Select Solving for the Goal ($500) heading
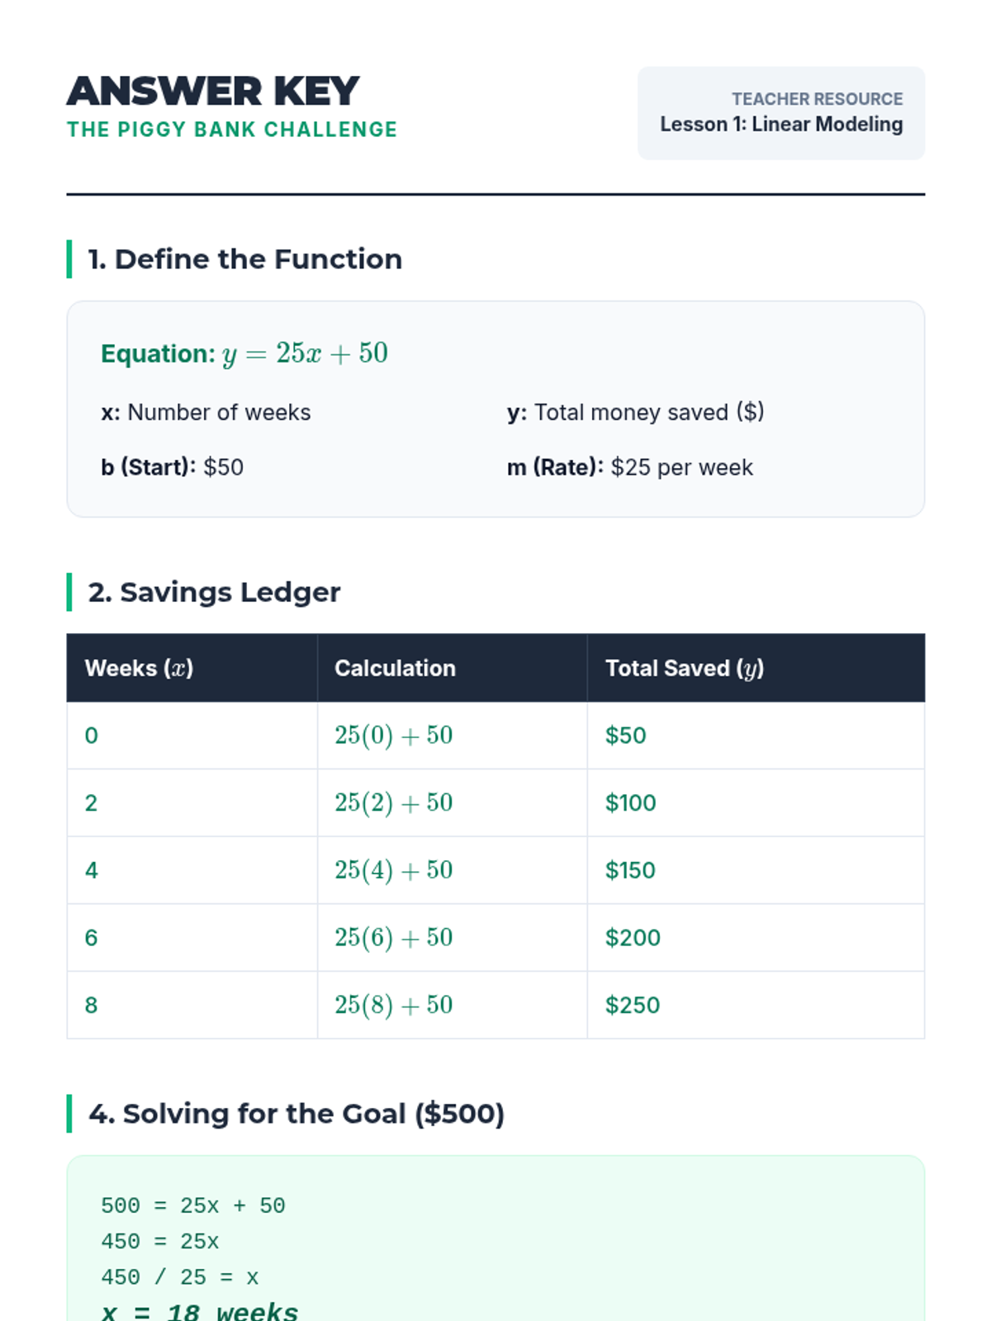This screenshot has width=991, height=1321. click(x=296, y=1114)
